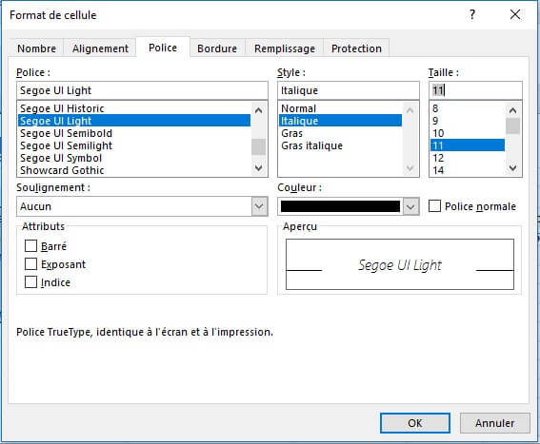Open the Remplissage tab

285,48
